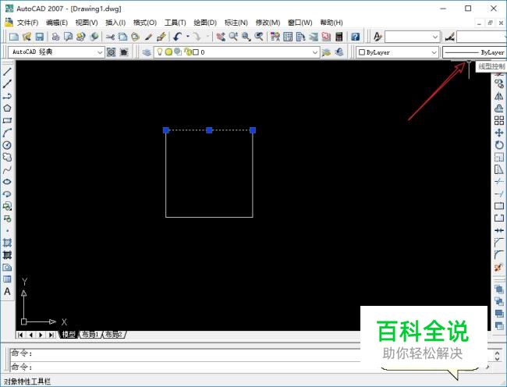Viewport: 507px width, 387px height.
Task: Open the ByLayer linetype control dropdown
Action: 474,52
